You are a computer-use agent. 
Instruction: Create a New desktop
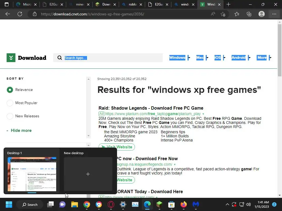88,174
